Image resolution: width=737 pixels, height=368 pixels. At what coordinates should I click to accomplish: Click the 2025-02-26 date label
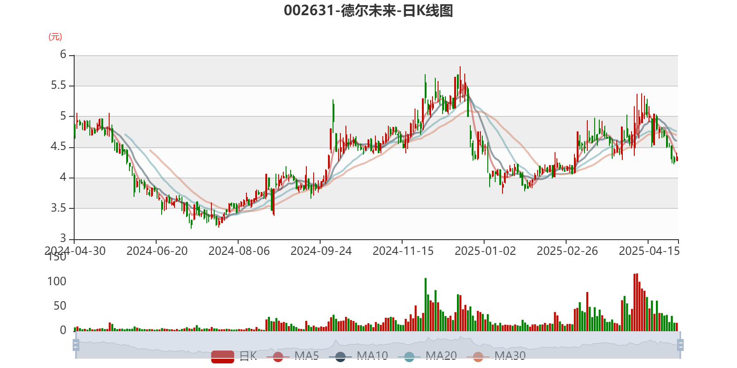tap(567, 251)
